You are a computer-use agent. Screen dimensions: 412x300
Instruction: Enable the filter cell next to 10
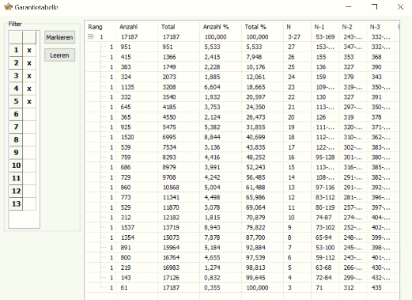click(29, 165)
